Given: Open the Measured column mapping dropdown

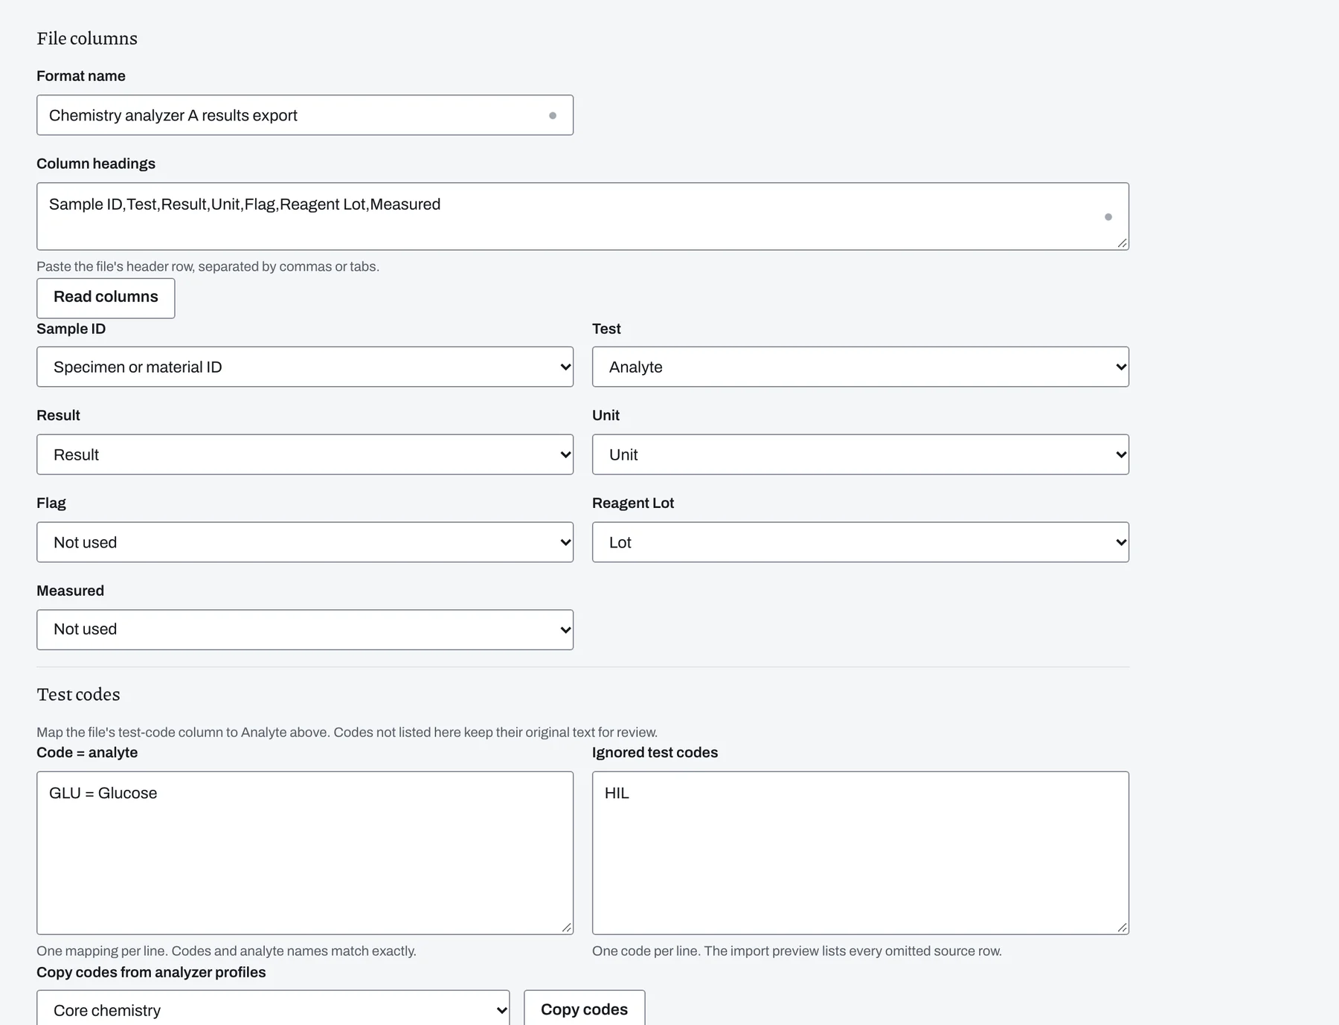Looking at the screenshot, I should [x=305, y=630].
